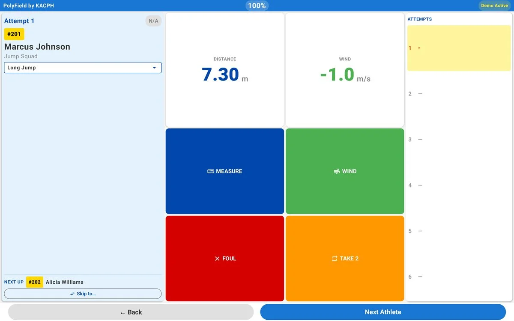Click the Jump Squad team label
Image resolution: width=514 pixels, height=321 pixels.
pos(21,56)
